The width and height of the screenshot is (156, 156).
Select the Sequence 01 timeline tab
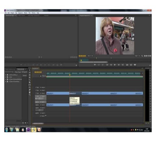(35, 69)
